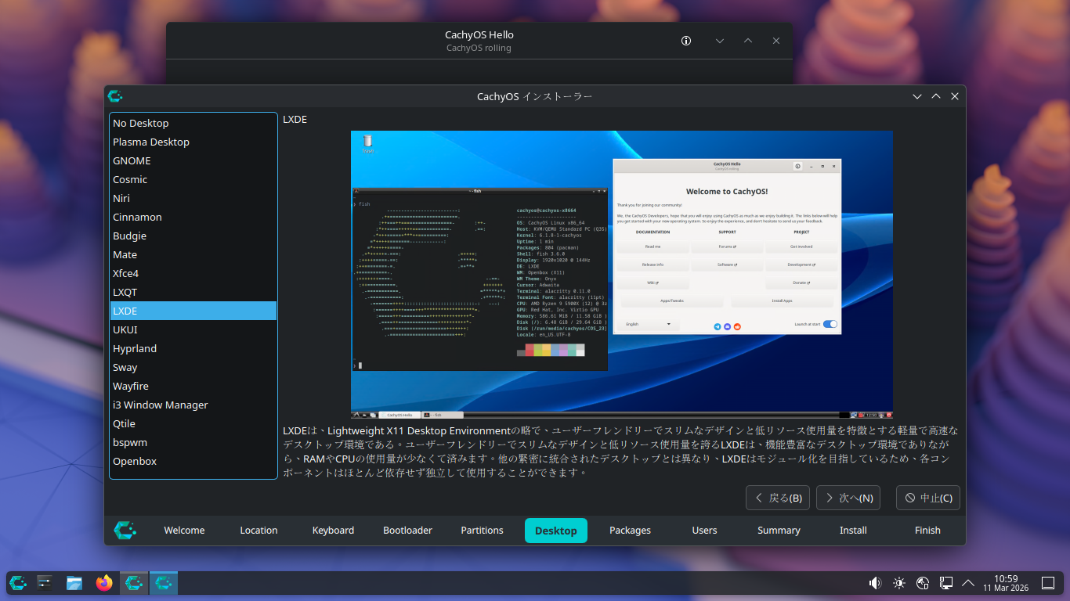Open the audio volume tray icon
The image size is (1070, 601).
click(x=875, y=583)
